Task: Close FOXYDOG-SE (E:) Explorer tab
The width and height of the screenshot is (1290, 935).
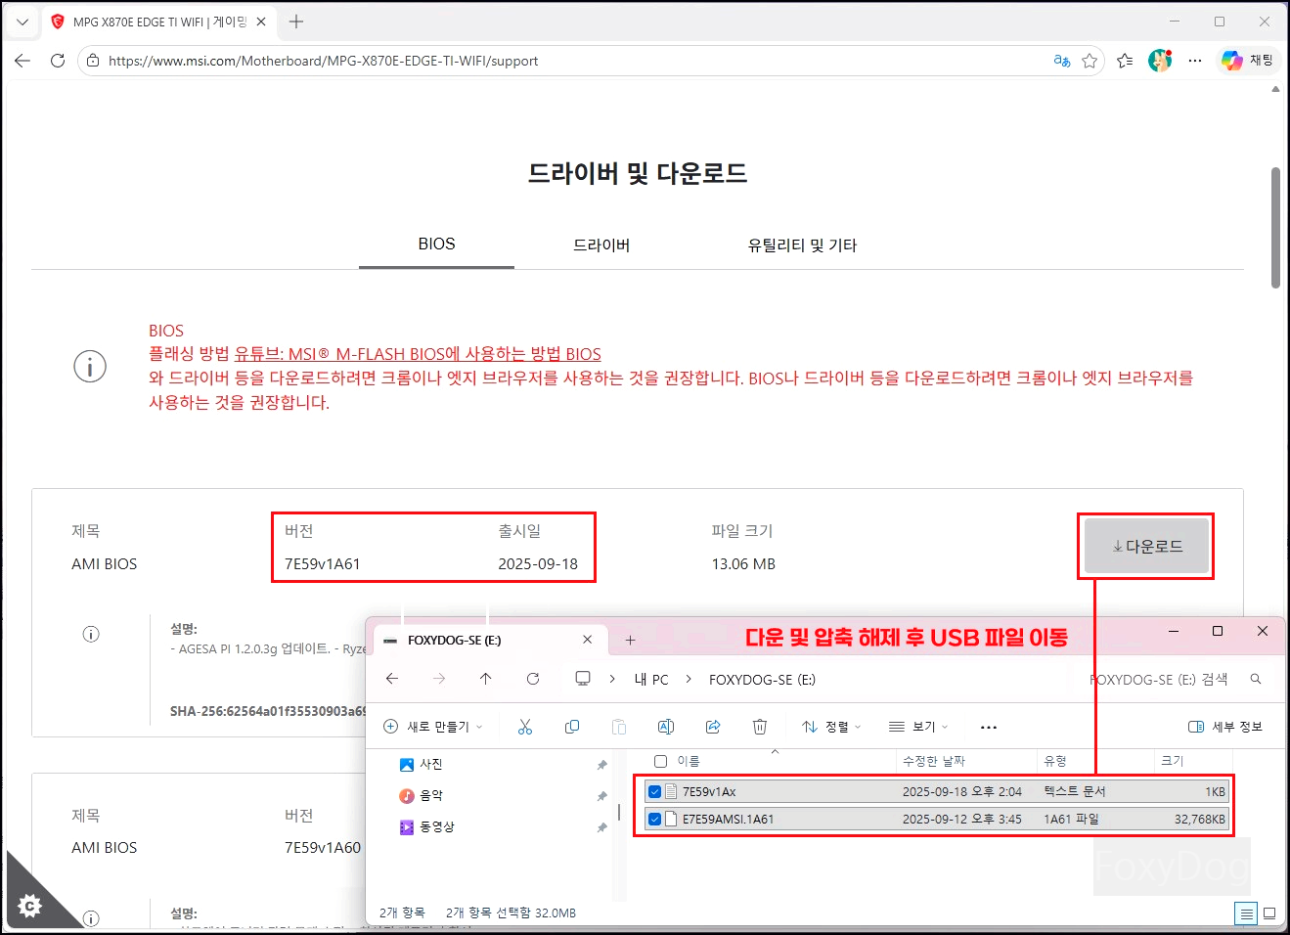Action: point(587,640)
